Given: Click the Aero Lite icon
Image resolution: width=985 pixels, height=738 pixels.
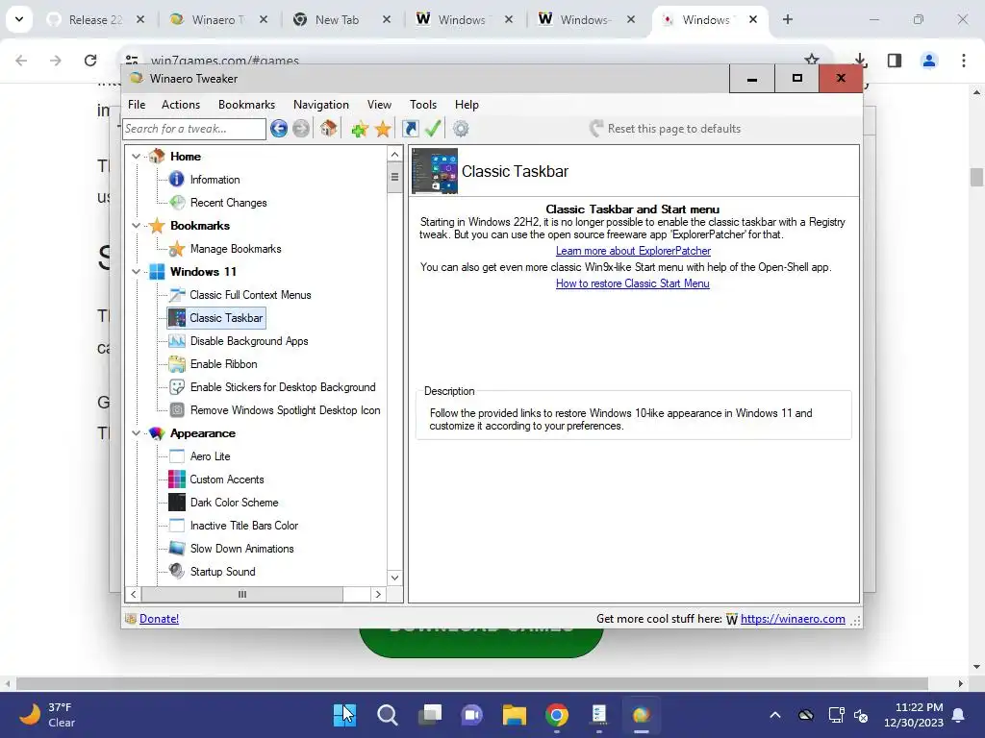Looking at the screenshot, I should (177, 456).
